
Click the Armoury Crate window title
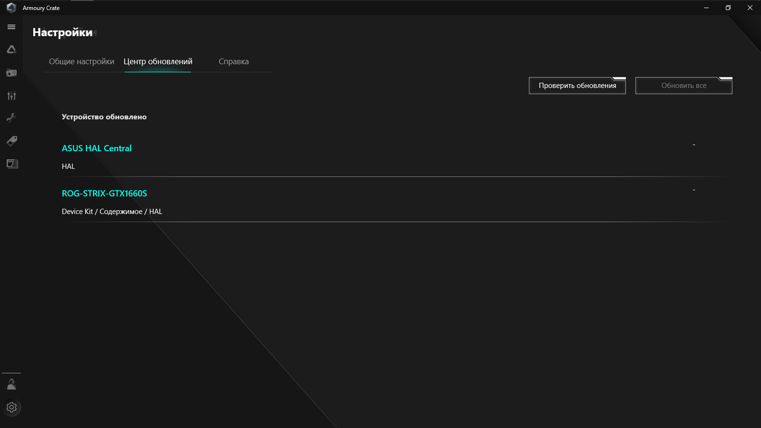tap(41, 8)
